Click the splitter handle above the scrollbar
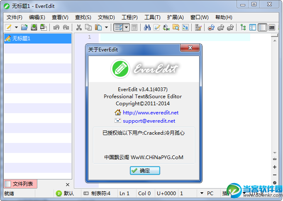The image size is (283, 201). click(x=275, y=35)
